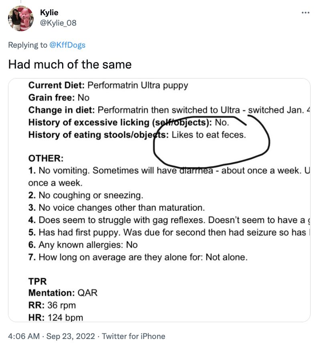This screenshot has width=319, height=347.
Task: Click the 'Replying to' label text
Action: 28,45
